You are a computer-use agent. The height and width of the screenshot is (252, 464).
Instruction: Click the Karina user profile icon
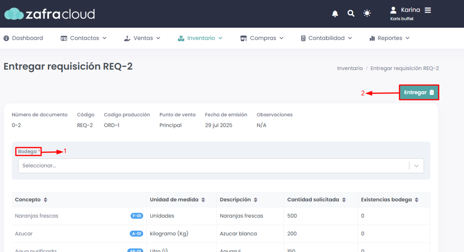(393, 10)
